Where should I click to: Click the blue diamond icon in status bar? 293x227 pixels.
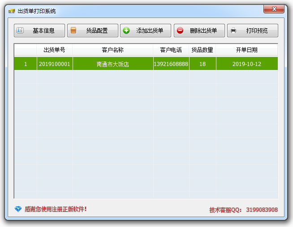pyautogui.click(x=18, y=209)
